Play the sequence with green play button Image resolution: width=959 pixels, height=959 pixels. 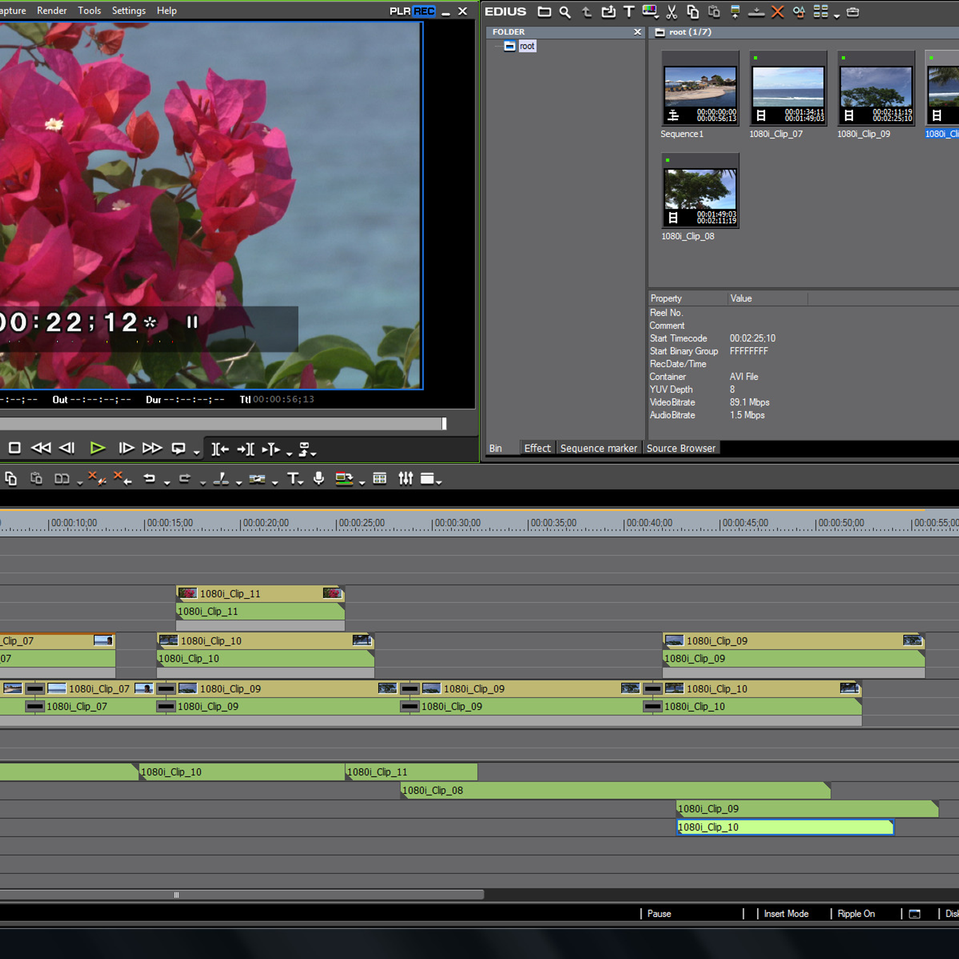point(98,448)
